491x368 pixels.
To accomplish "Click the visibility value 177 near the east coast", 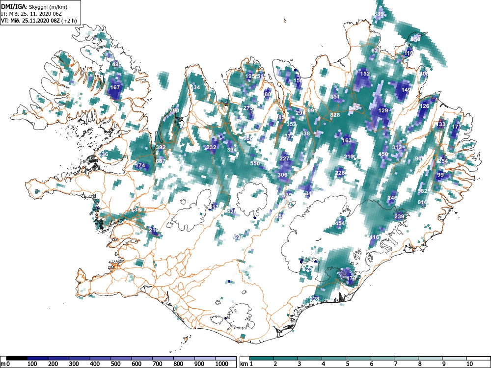I will [457, 127].
